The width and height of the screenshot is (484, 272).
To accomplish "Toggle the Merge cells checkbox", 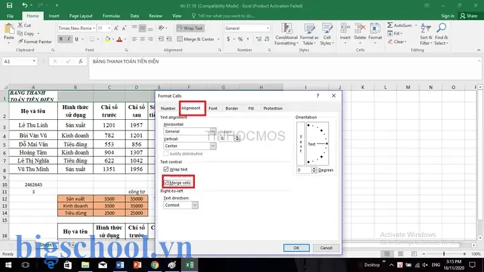I will coord(166,182).
